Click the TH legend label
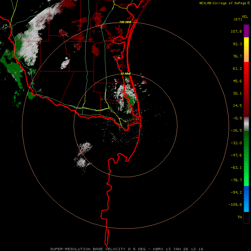 [x=240, y=217]
